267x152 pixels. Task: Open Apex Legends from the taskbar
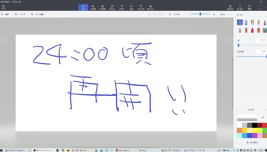pyautogui.click(x=123, y=150)
